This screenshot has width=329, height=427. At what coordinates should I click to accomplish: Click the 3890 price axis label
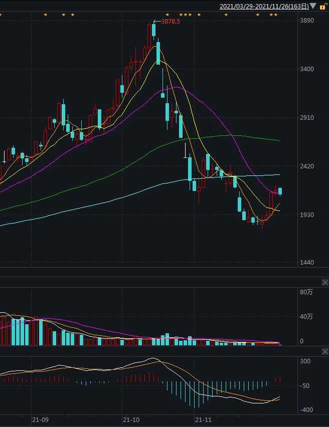(x=307, y=21)
